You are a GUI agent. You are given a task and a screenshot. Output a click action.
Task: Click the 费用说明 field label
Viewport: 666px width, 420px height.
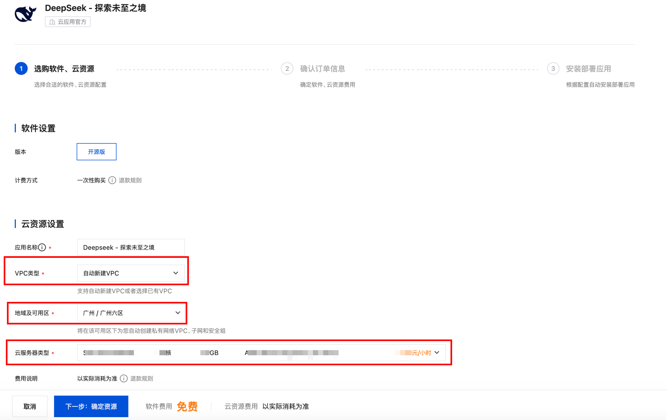[x=26, y=379]
